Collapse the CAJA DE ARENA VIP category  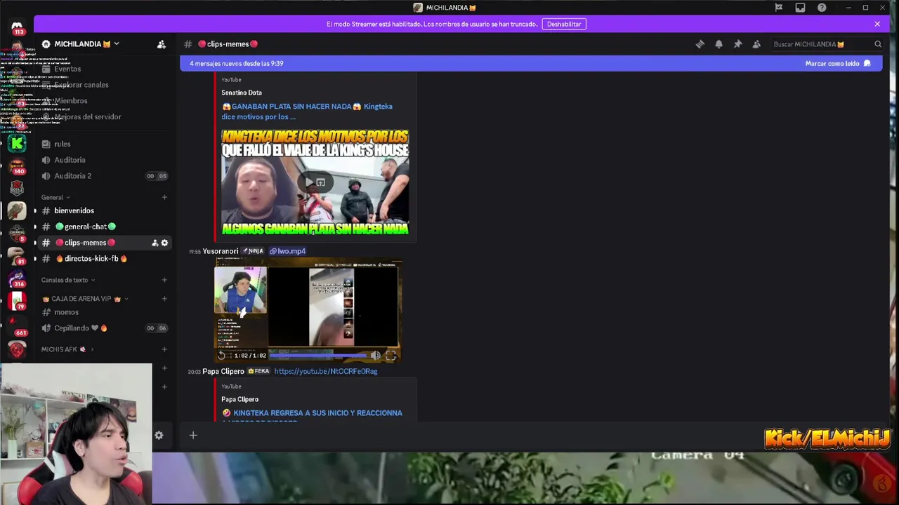point(84,299)
